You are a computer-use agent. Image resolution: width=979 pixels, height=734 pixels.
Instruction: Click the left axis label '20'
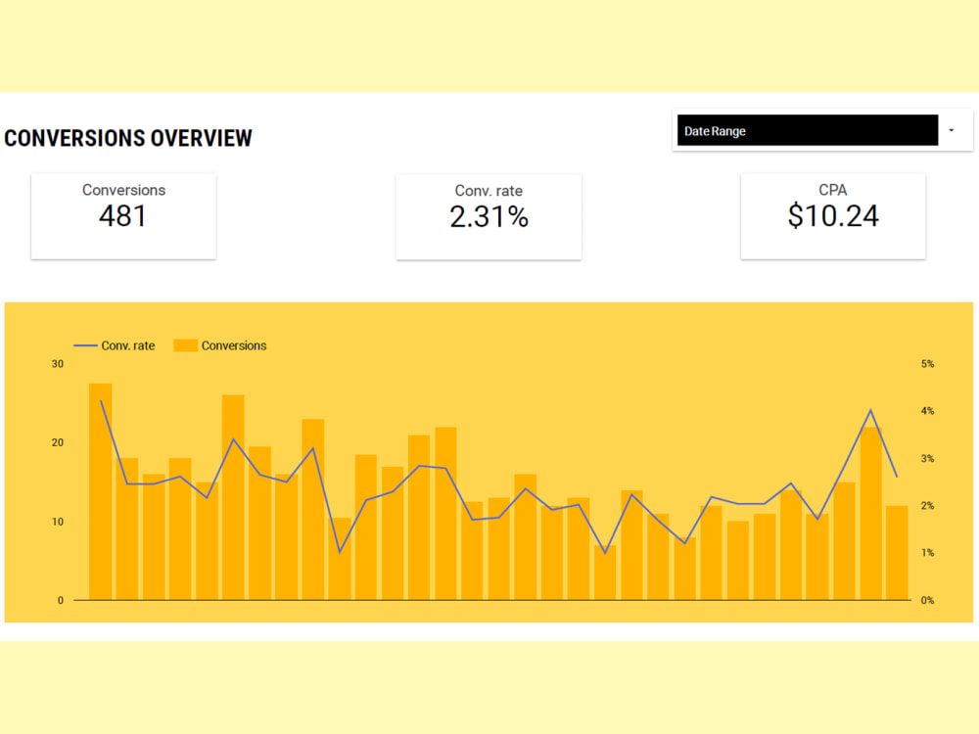(58, 442)
